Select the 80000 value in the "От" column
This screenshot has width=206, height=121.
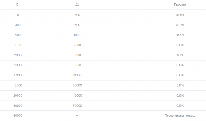18,116
